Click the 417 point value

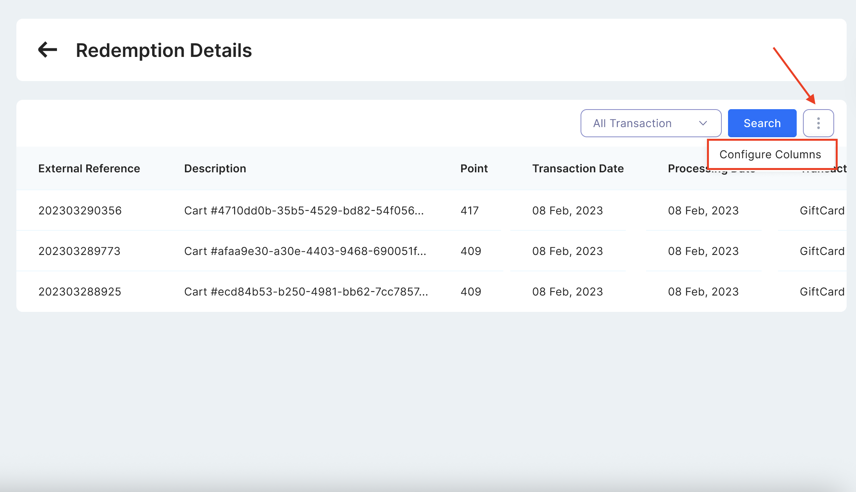[x=469, y=211]
